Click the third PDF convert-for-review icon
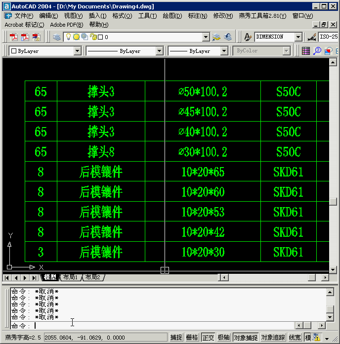Viewport: 340px width, 344px height. click(36, 37)
